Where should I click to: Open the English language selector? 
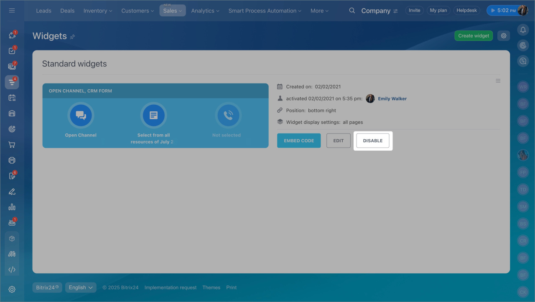pyautogui.click(x=81, y=287)
